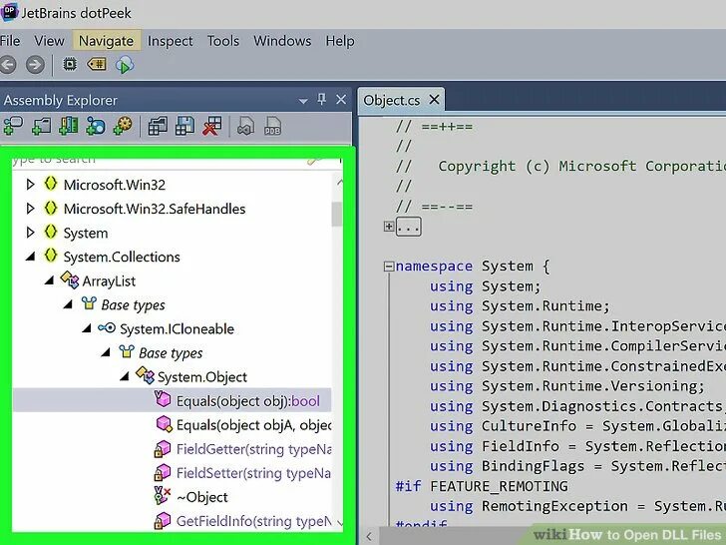Click the clear assembly list red X icon

(212, 126)
